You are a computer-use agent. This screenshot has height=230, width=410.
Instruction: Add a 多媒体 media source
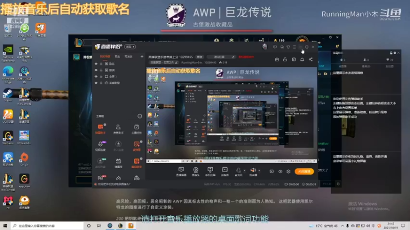224,172
